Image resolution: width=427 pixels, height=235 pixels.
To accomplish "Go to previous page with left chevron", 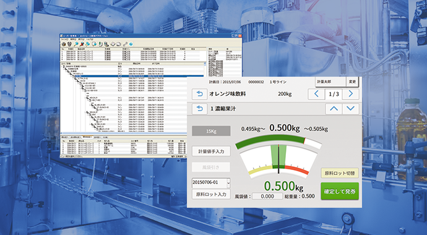I will point(316,94).
